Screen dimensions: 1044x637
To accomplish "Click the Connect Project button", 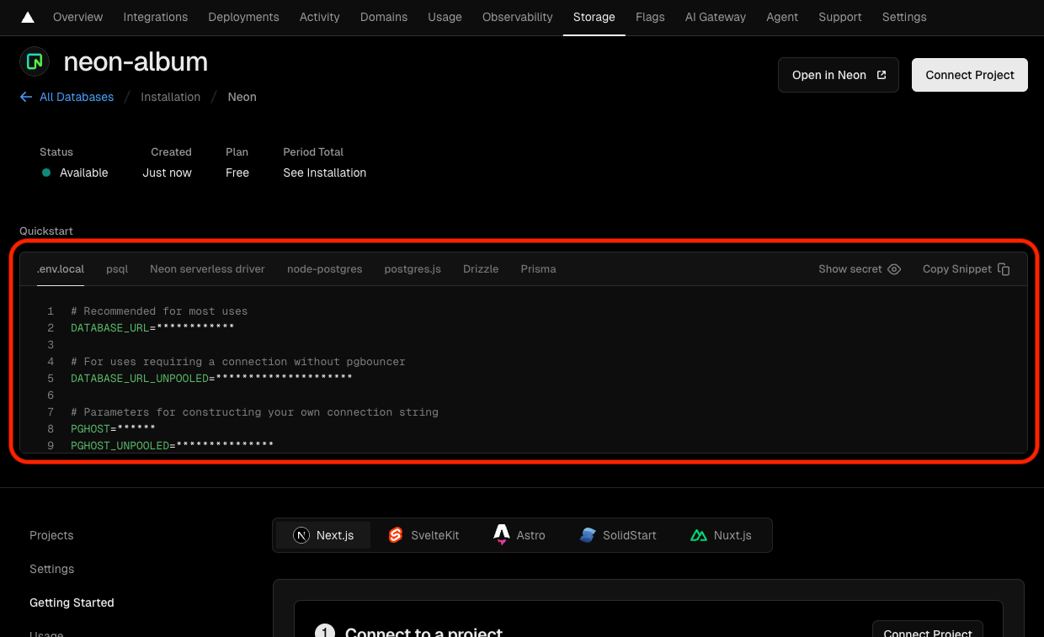I will [969, 75].
